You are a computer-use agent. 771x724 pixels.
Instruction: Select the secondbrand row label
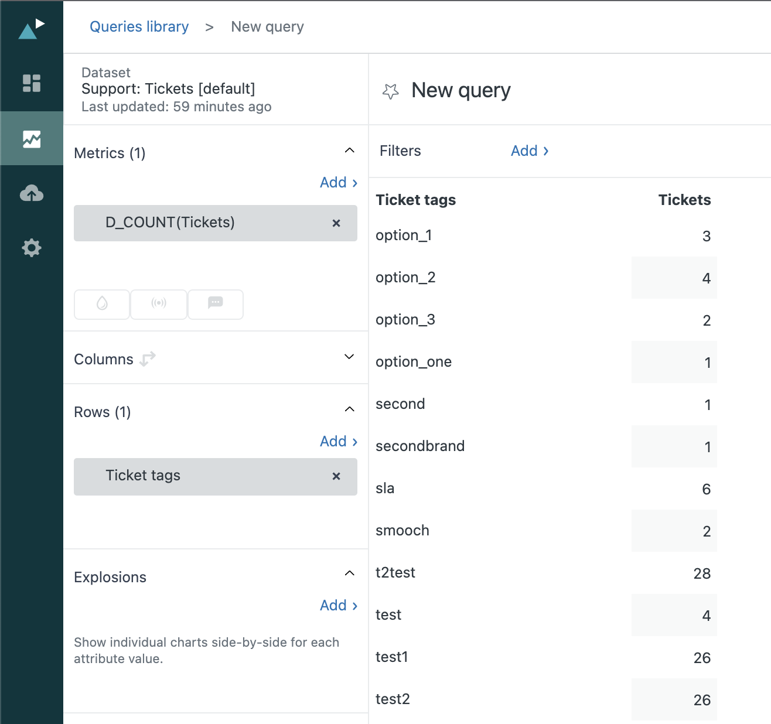tap(420, 446)
